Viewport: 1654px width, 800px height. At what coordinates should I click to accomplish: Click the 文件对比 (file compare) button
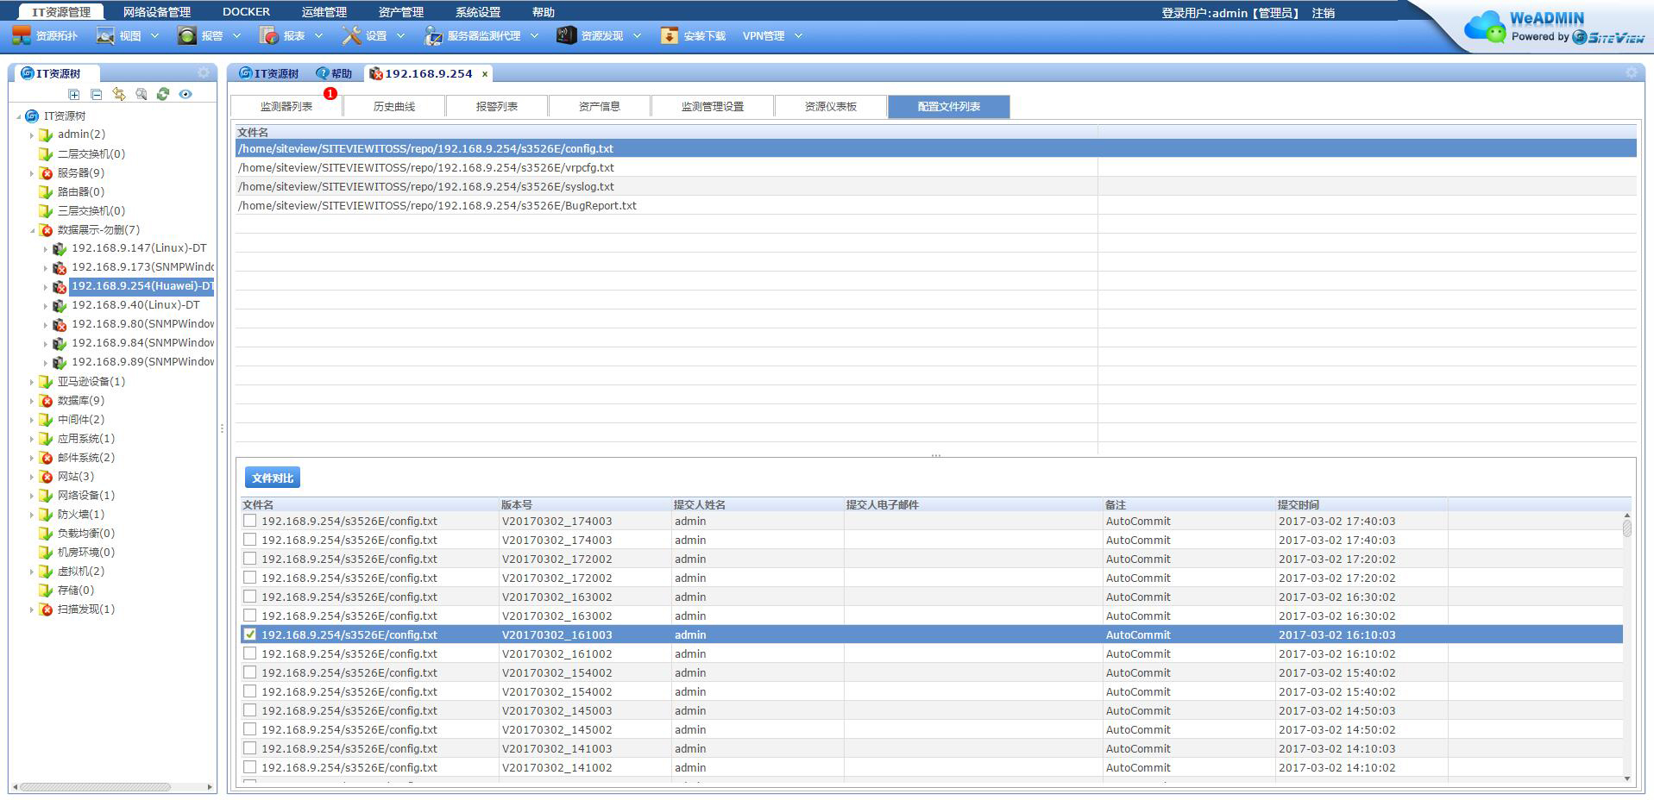[x=273, y=477]
